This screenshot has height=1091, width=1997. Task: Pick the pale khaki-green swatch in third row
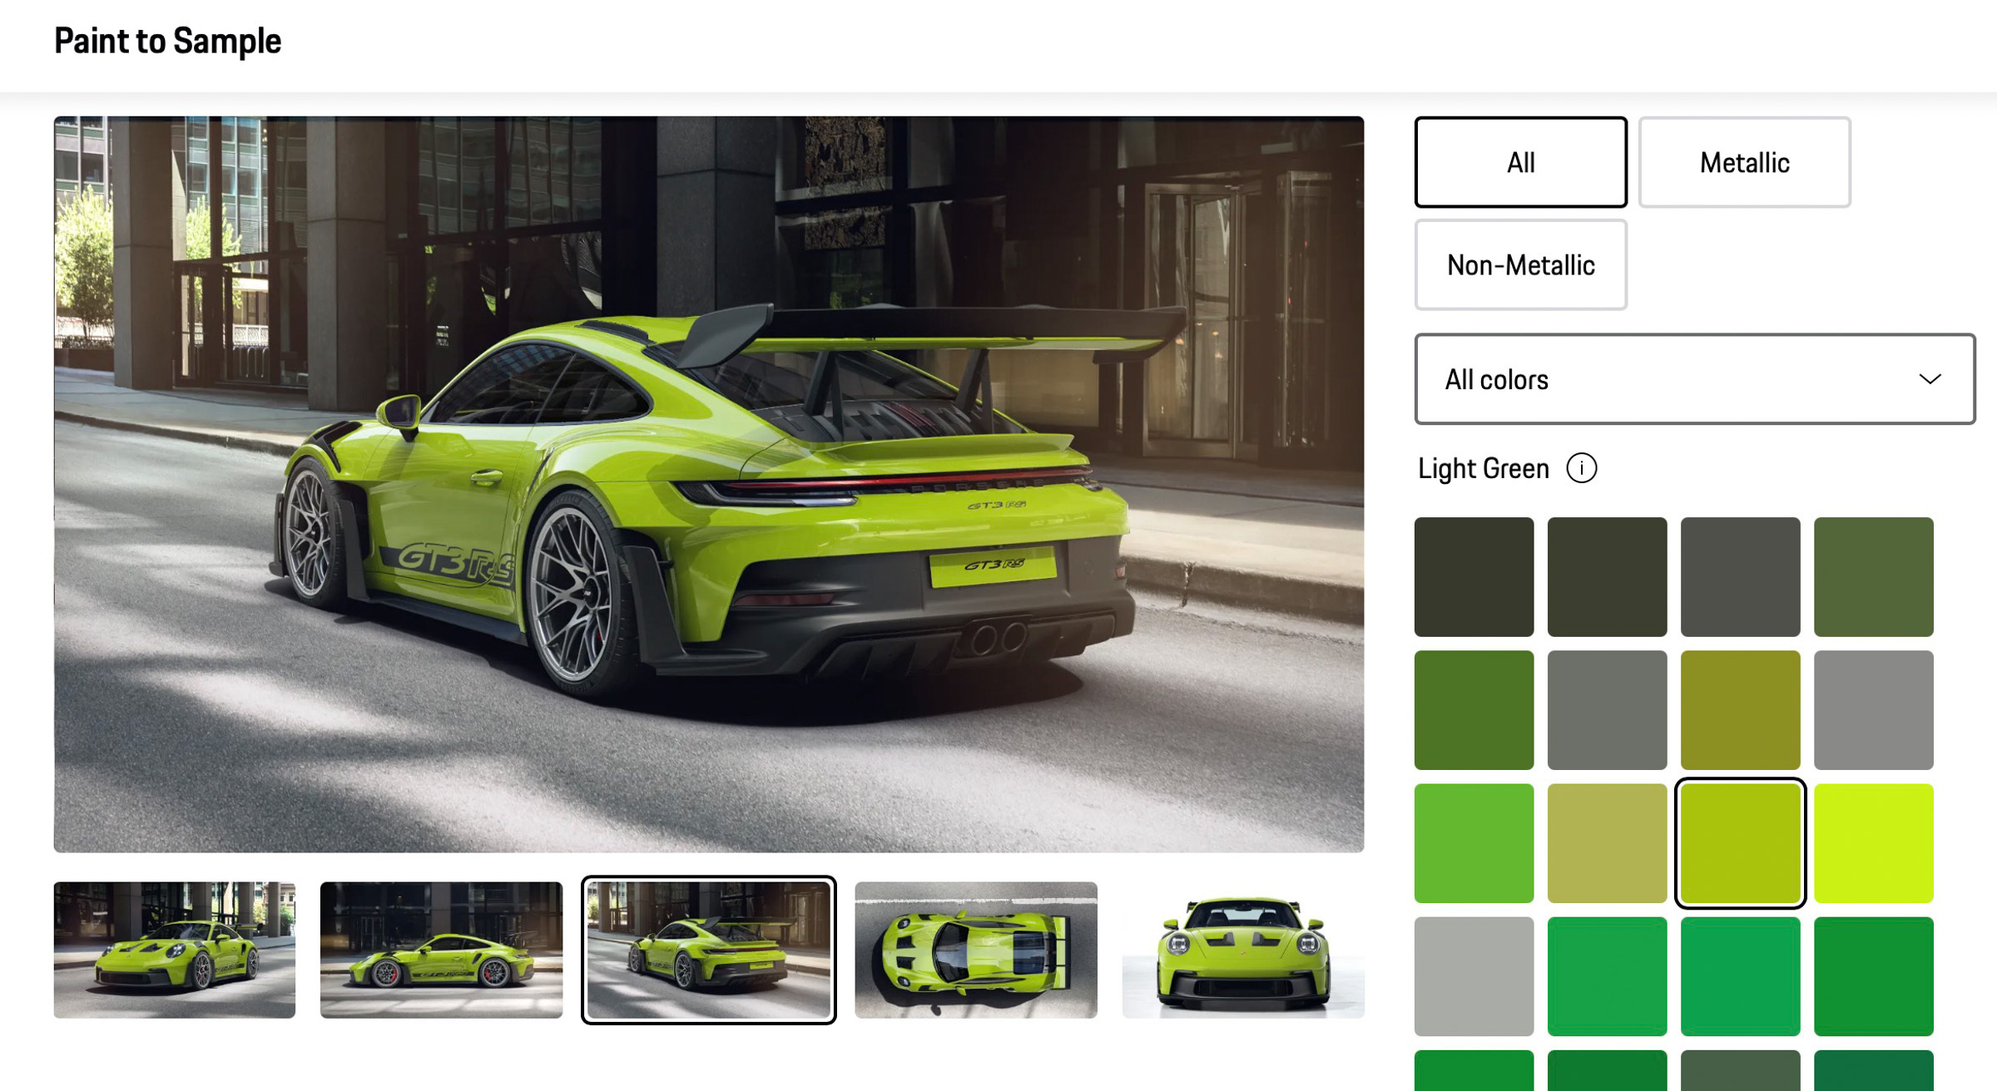pos(1607,842)
